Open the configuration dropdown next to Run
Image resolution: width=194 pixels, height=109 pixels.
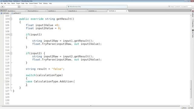click(19, 7)
